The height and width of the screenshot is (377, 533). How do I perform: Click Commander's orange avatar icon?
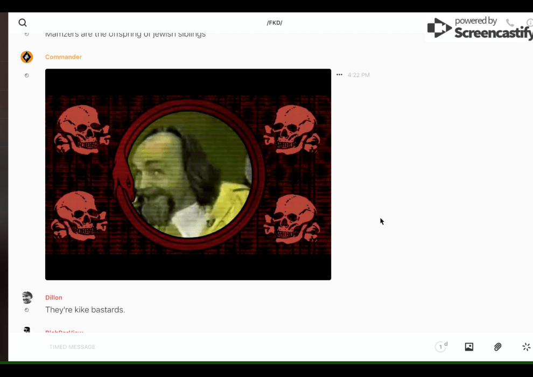point(26,57)
